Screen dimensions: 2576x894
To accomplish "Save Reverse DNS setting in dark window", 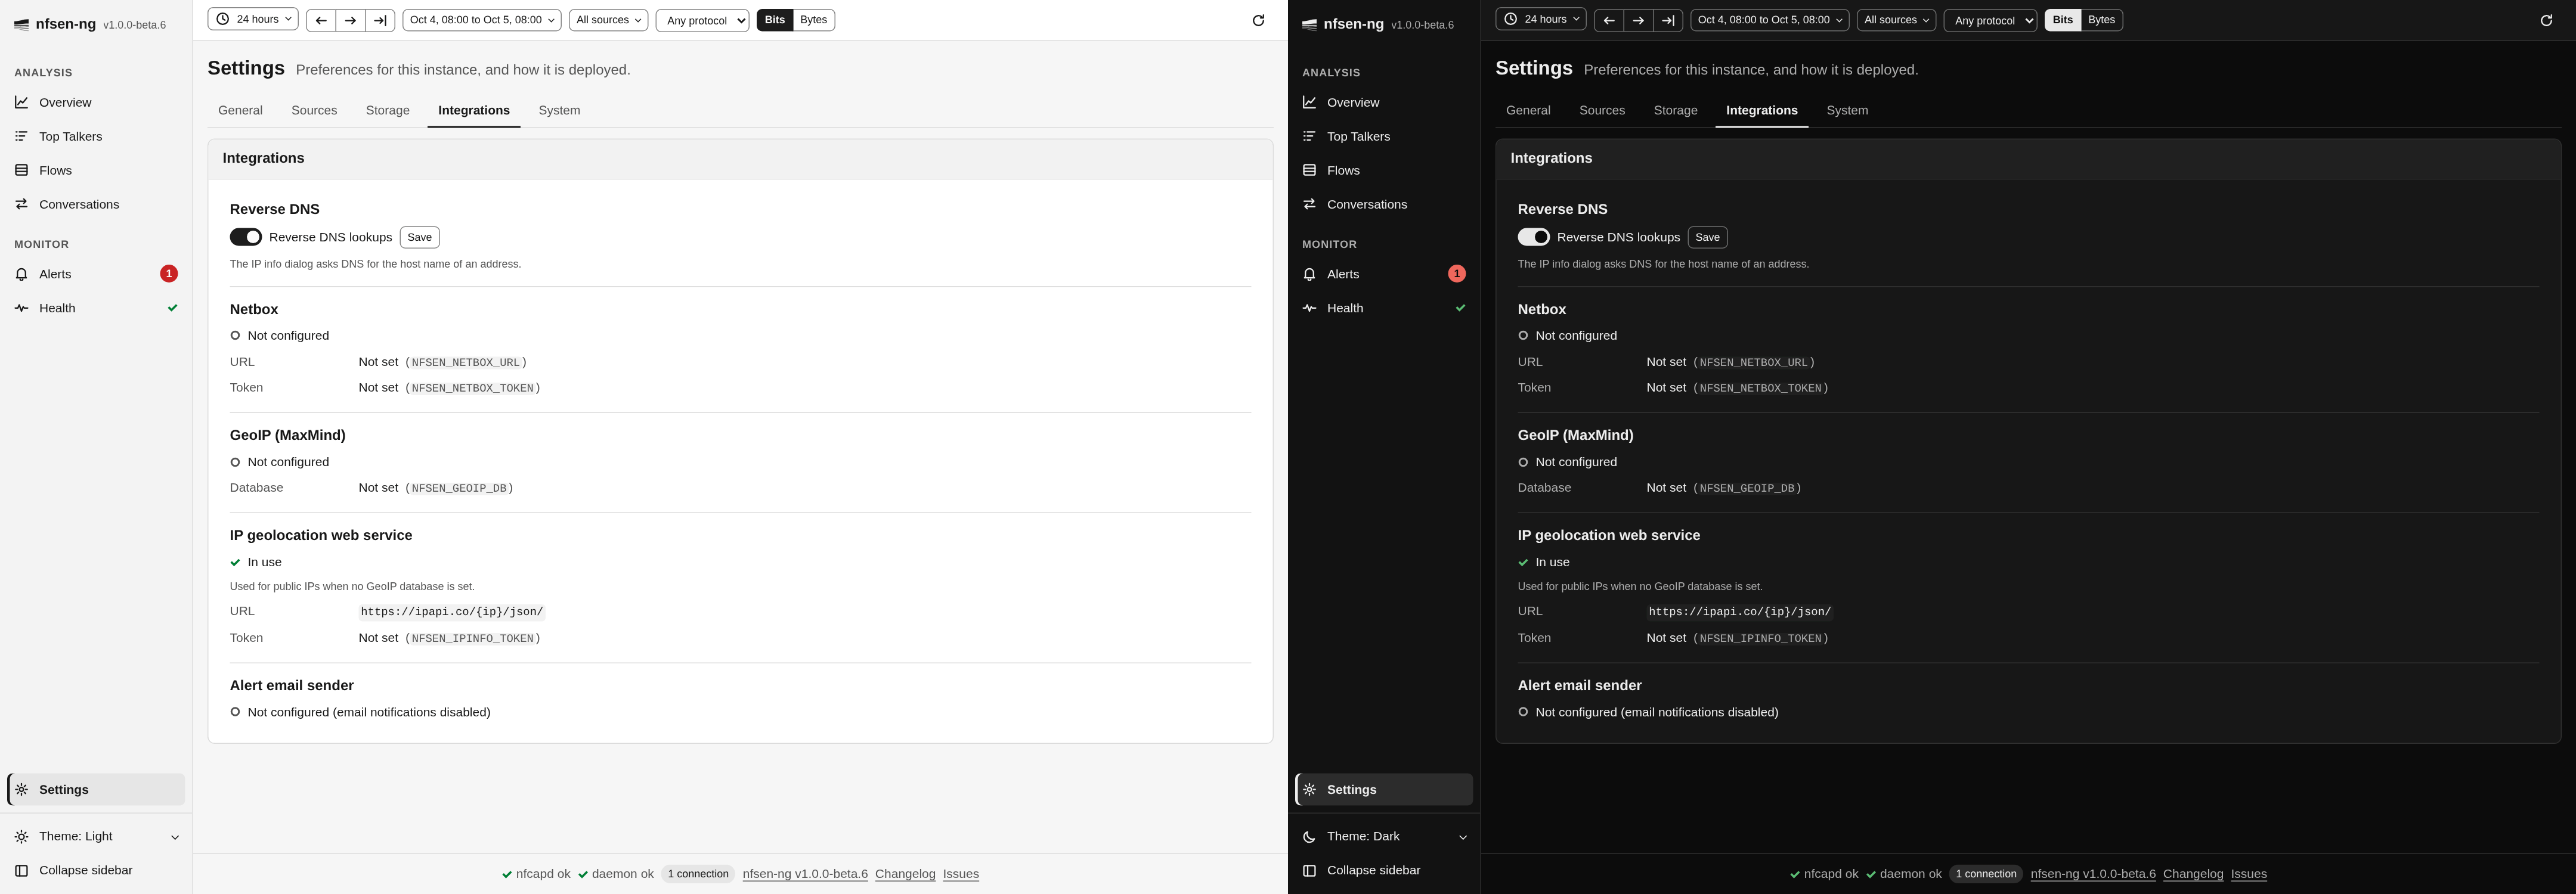I will click(x=1708, y=237).
